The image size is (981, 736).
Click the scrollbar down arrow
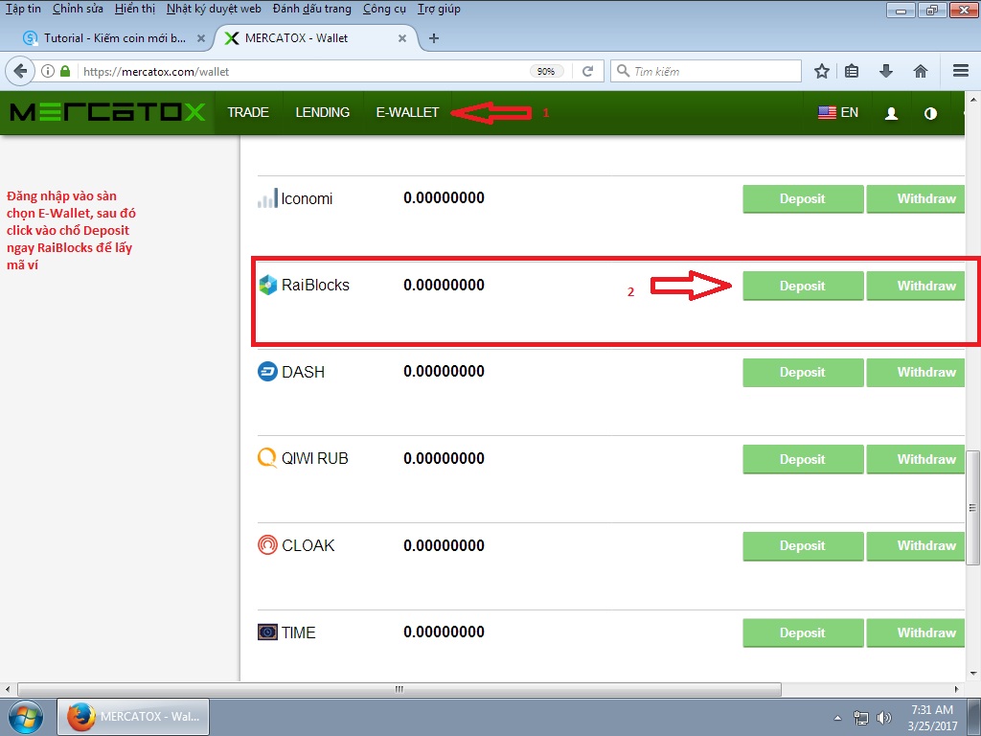click(973, 674)
